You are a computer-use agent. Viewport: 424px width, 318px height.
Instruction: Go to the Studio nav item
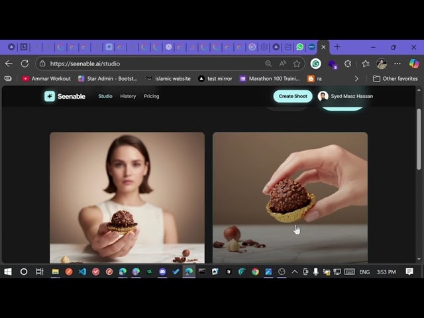pyautogui.click(x=105, y=96)
